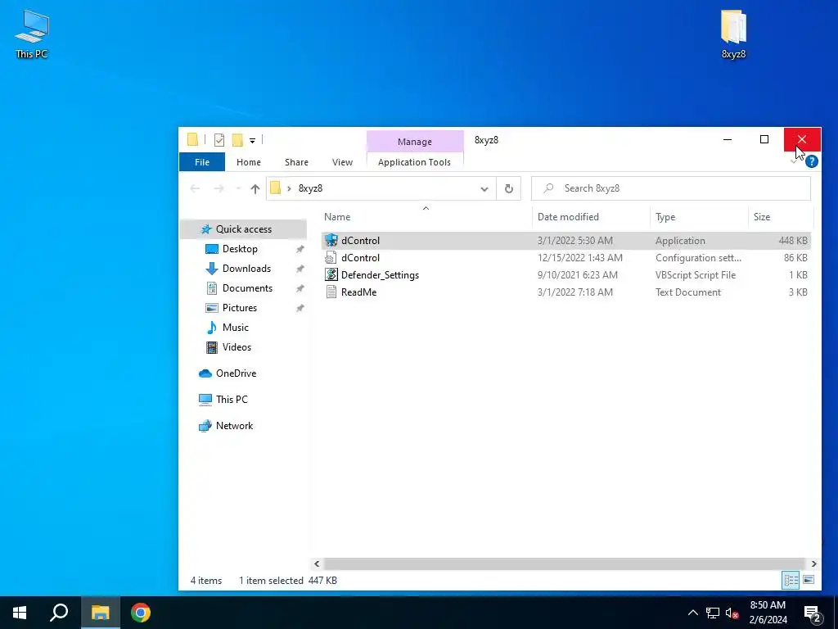Screen dimensions: 838x629
Task: Open the Customize Quick Access Toolbar dropdown
Action: (x=252, y=141)
